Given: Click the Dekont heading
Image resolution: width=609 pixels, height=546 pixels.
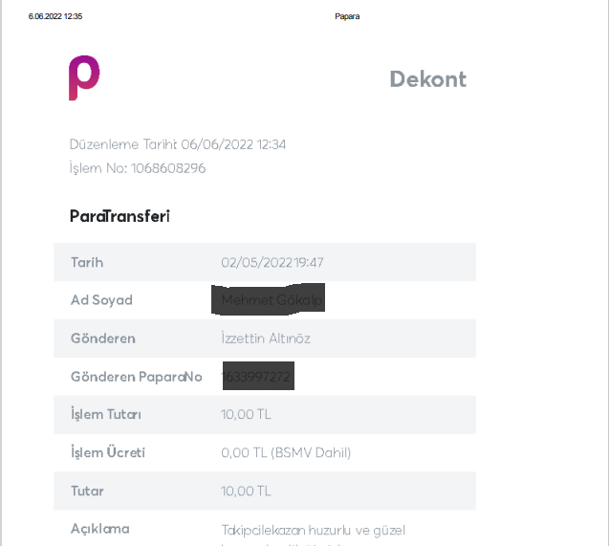Looking at the screenshot, I should [x=428, y=79].
